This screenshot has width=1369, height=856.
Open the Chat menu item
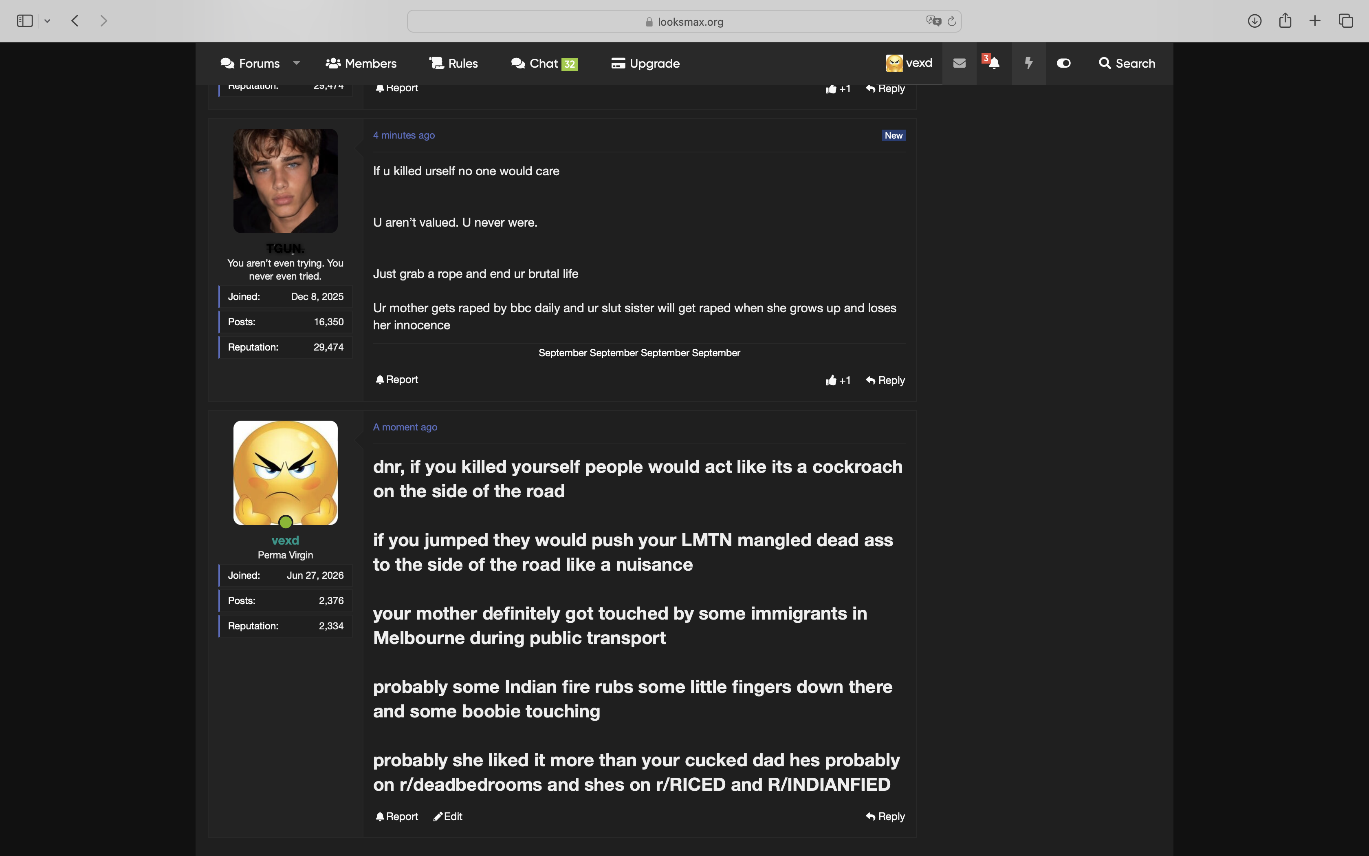(x=544, y=64)
